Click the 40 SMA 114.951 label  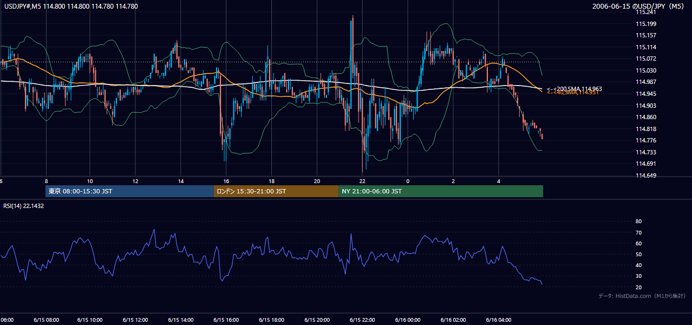click(x=573, y=93)
